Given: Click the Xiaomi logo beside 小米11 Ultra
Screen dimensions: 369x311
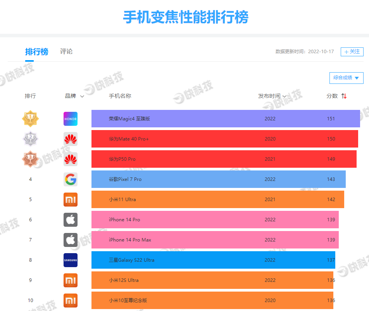Looking at the screenshot, I should point(71,200).
